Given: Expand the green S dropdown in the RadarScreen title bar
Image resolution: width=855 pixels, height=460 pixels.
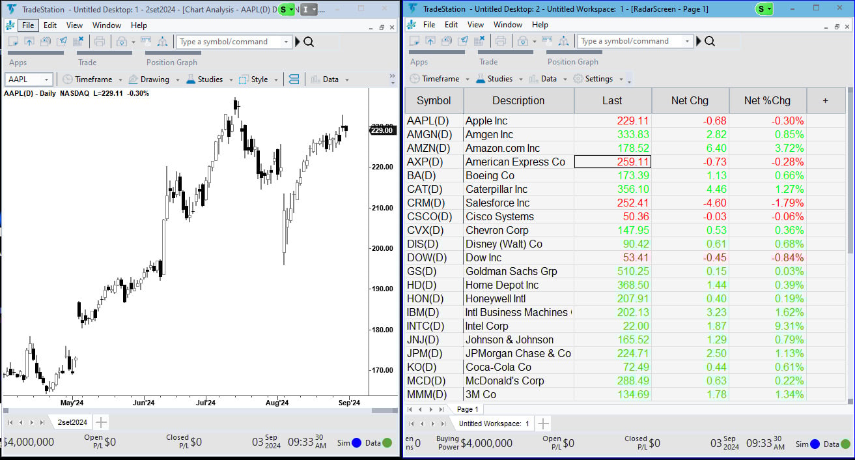Looking at the screenshot, I should point(769,9).
